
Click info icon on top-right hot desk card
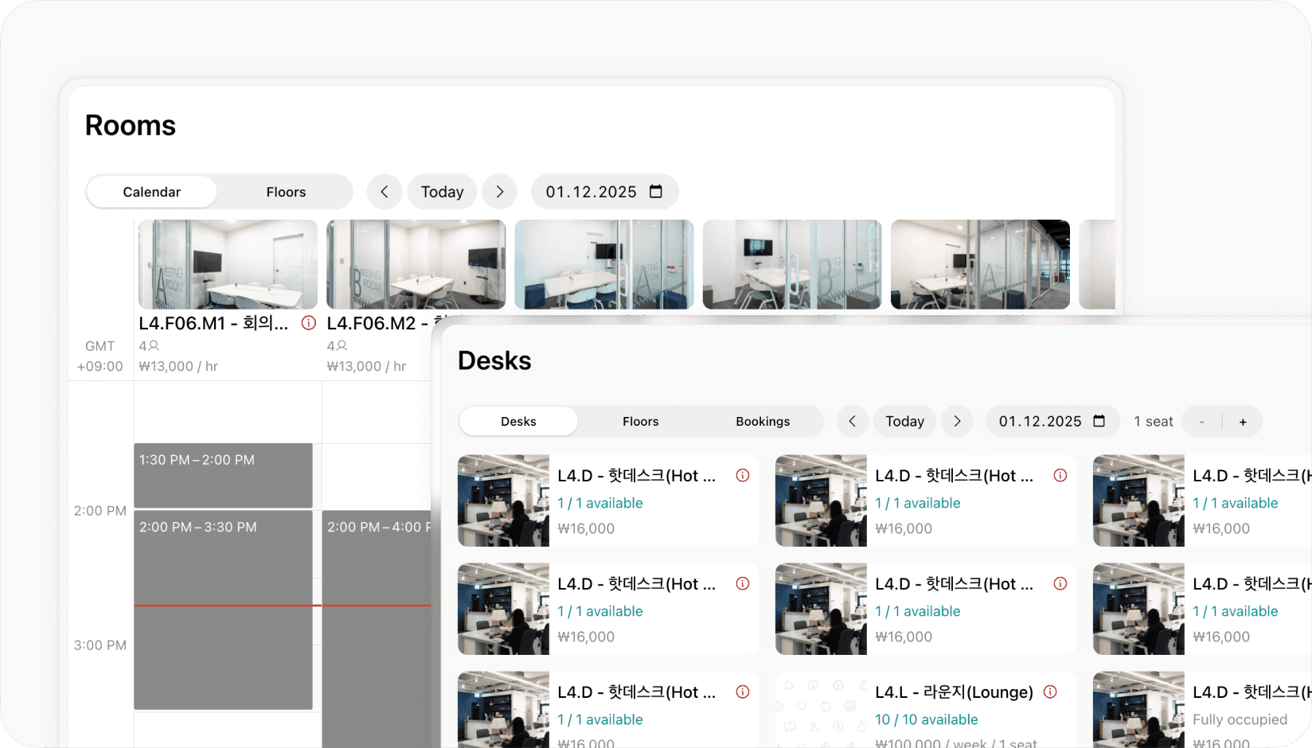tap(1060, 475)
